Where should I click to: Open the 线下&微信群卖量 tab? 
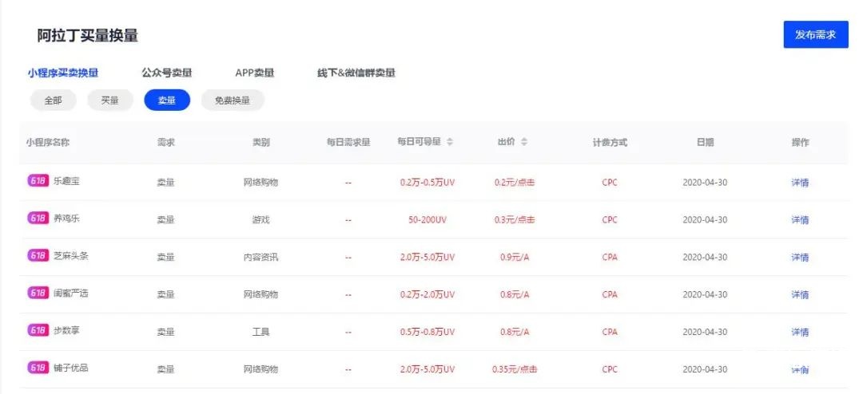pyautogui.click(x=356, y=73)
